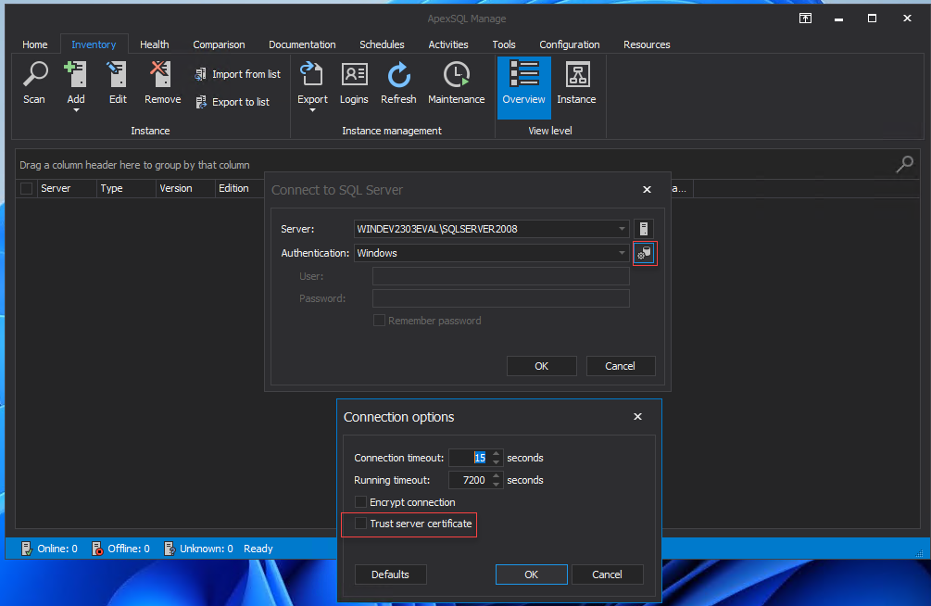The image size is (931, 606).
Task: Restore Defaults in Connection options
Action: pyautogui.click(x=390, y=574)
